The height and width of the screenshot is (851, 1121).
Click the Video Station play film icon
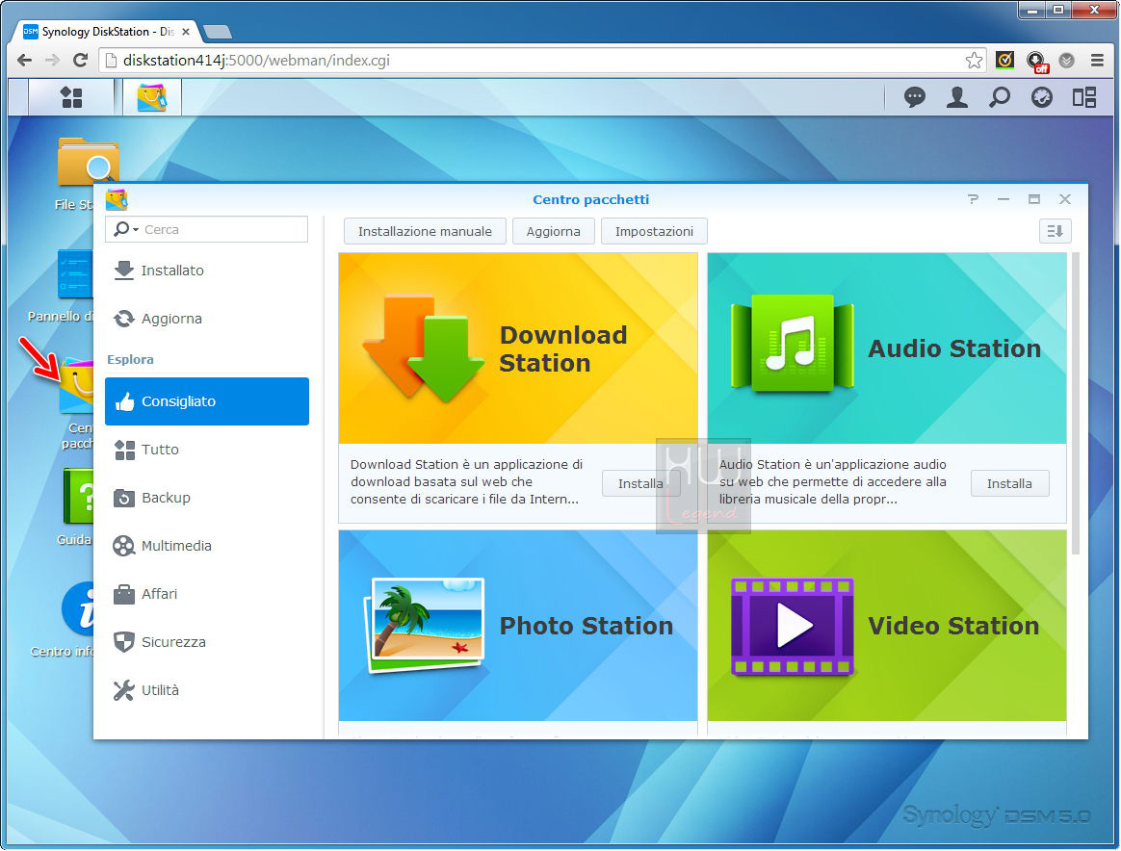[x=793, y=626]
